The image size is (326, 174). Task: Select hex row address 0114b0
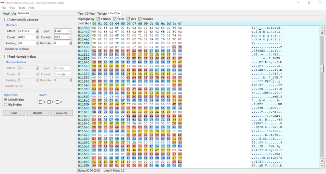(x=84, y=28)
